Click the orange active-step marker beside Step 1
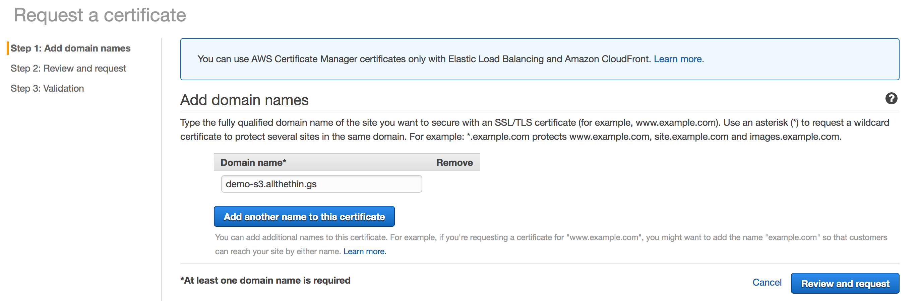Screen dimensions: 919x301 7,48
